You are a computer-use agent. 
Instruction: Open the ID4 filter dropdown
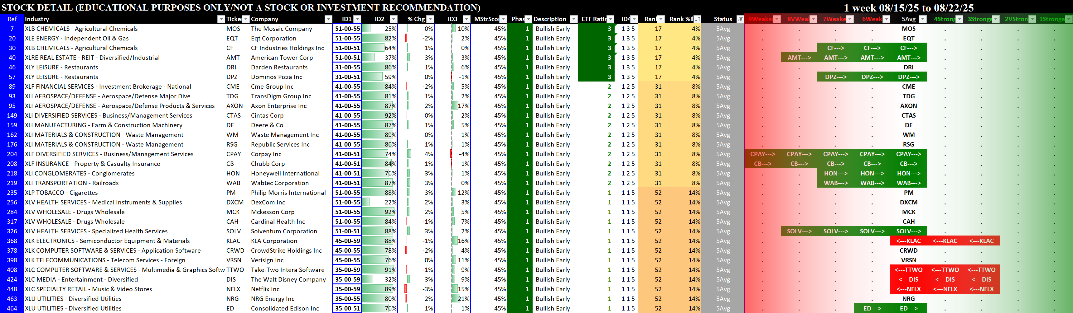point(634,19)
